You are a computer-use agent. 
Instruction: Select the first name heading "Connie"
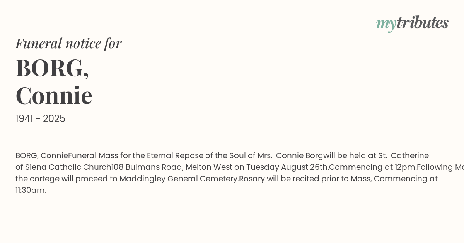point(54,95)
